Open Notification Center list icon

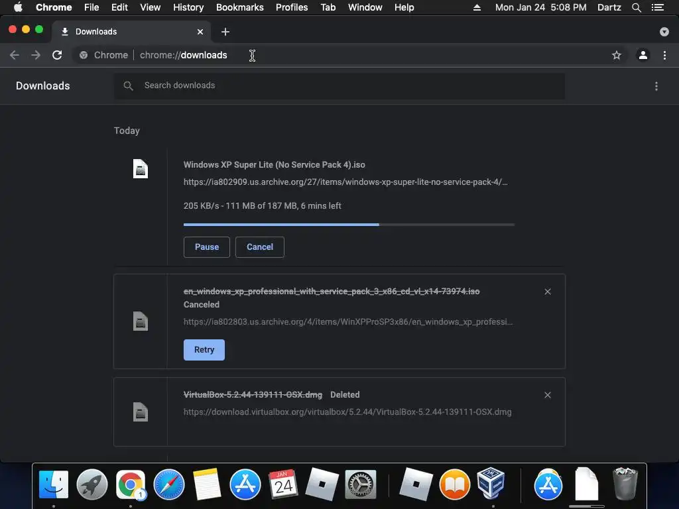tap(658, 7)
